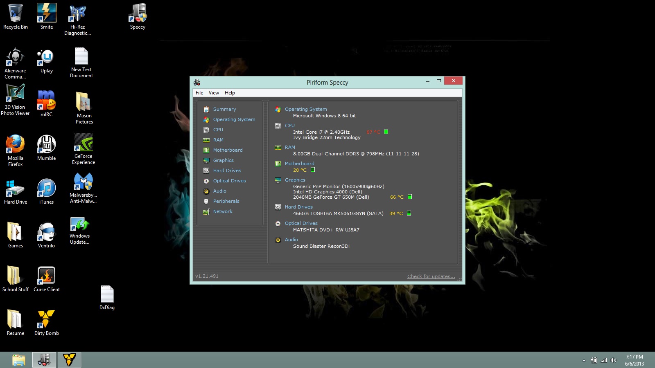Viewport: 655px width, 368px height.
Task: Select Optical Drives in sidebar
Action: click(229, 181)
